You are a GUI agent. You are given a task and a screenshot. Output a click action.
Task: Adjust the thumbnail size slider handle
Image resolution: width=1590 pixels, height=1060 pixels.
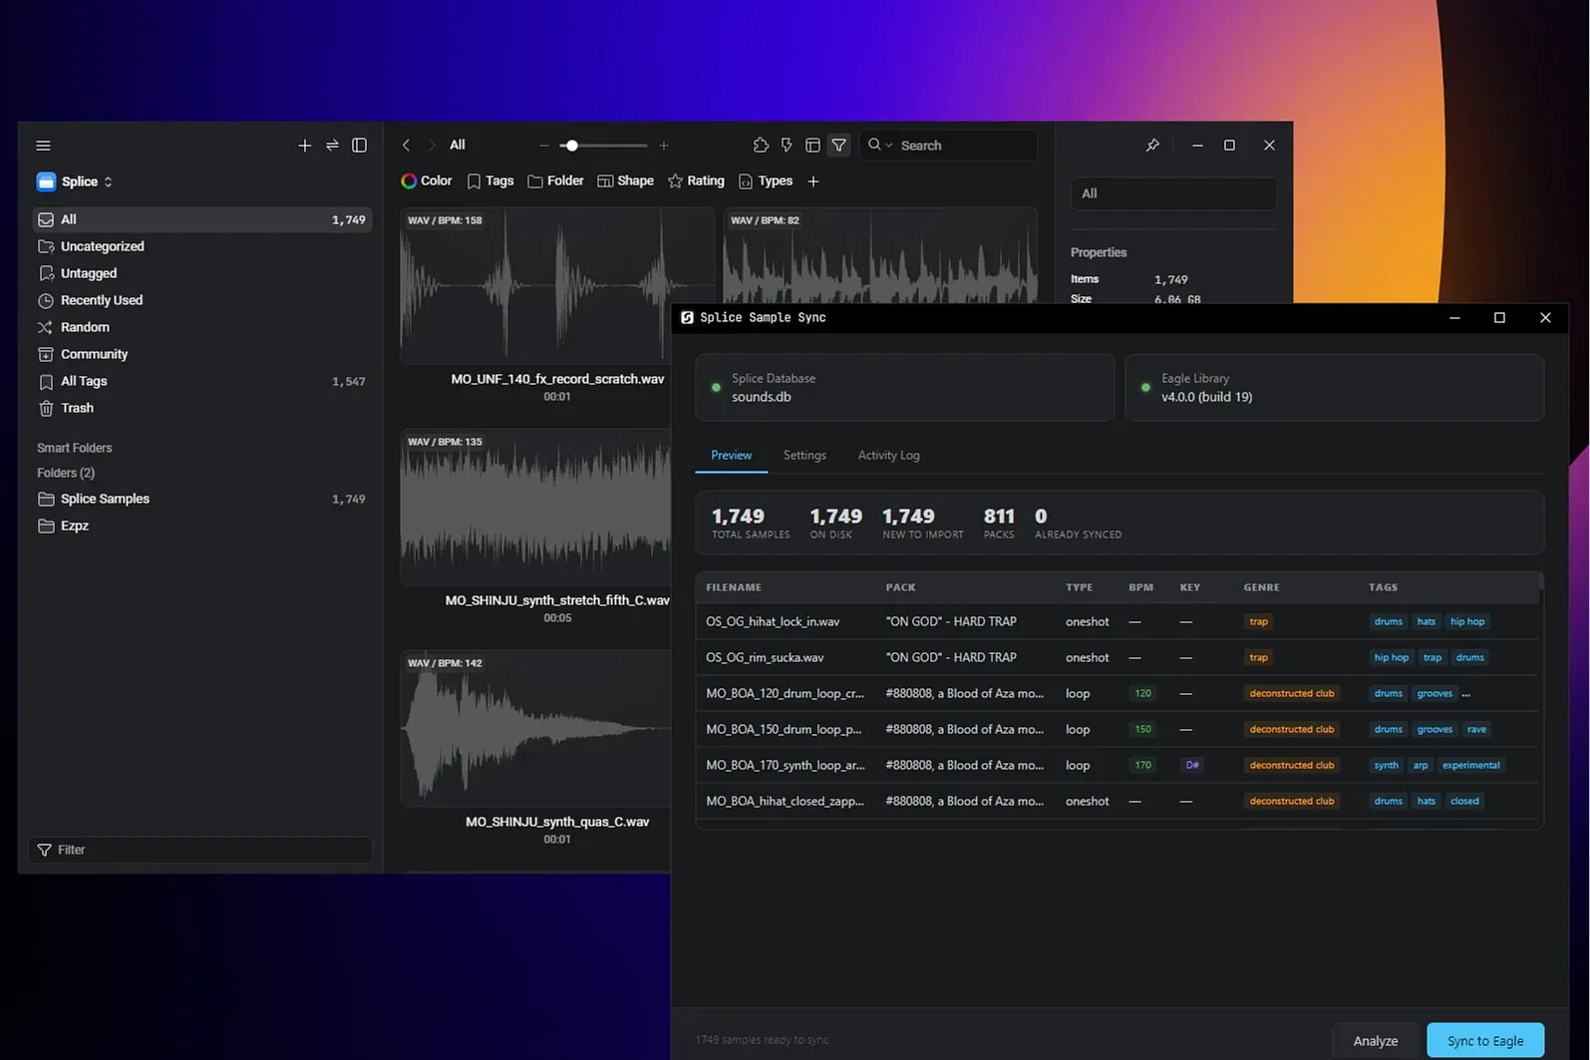pyautogui.click(x=572, y=146)
